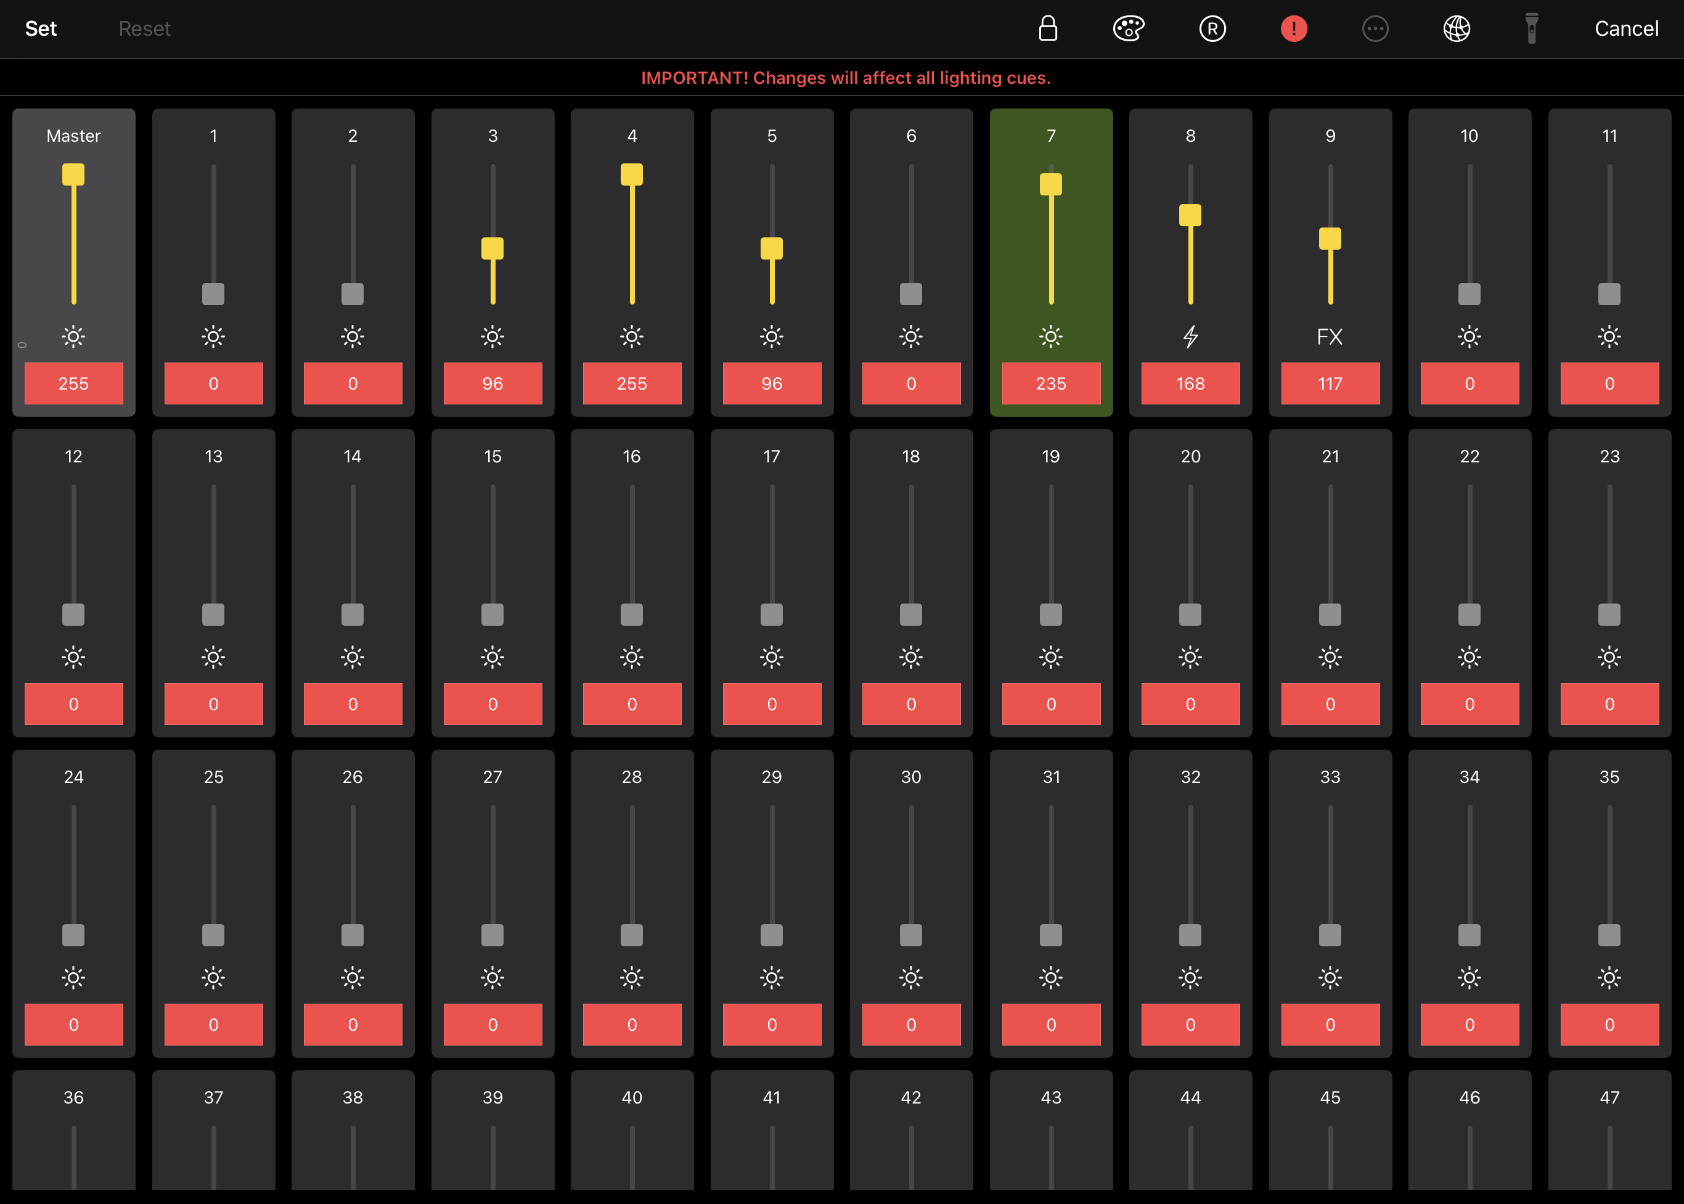Open the color palette icon
Screen dimensions: 1684x1204
[x=1128, y=29]
